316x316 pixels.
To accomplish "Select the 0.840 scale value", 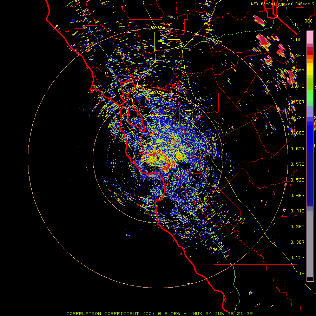I will click(297, 86).
